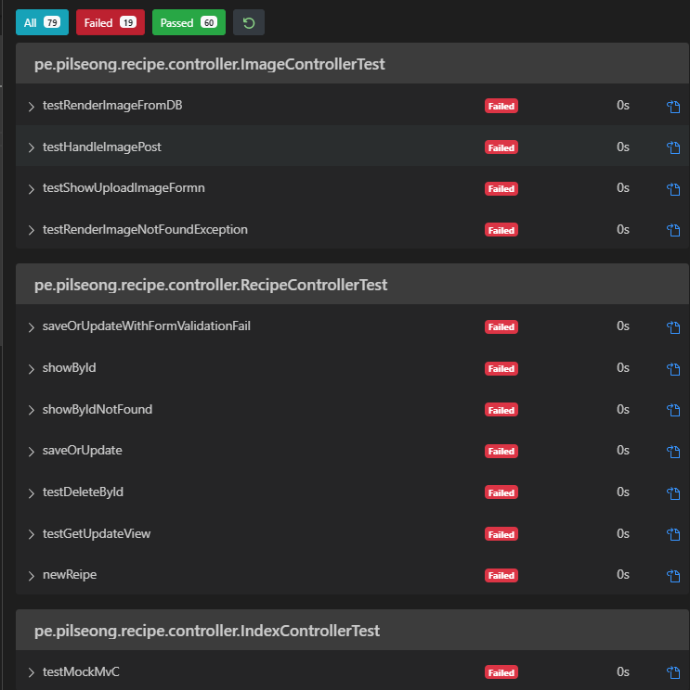The height and width of the screenshot is (690, 690).
Task: Click the RecipeControllerTest class header
Action: 352,285
